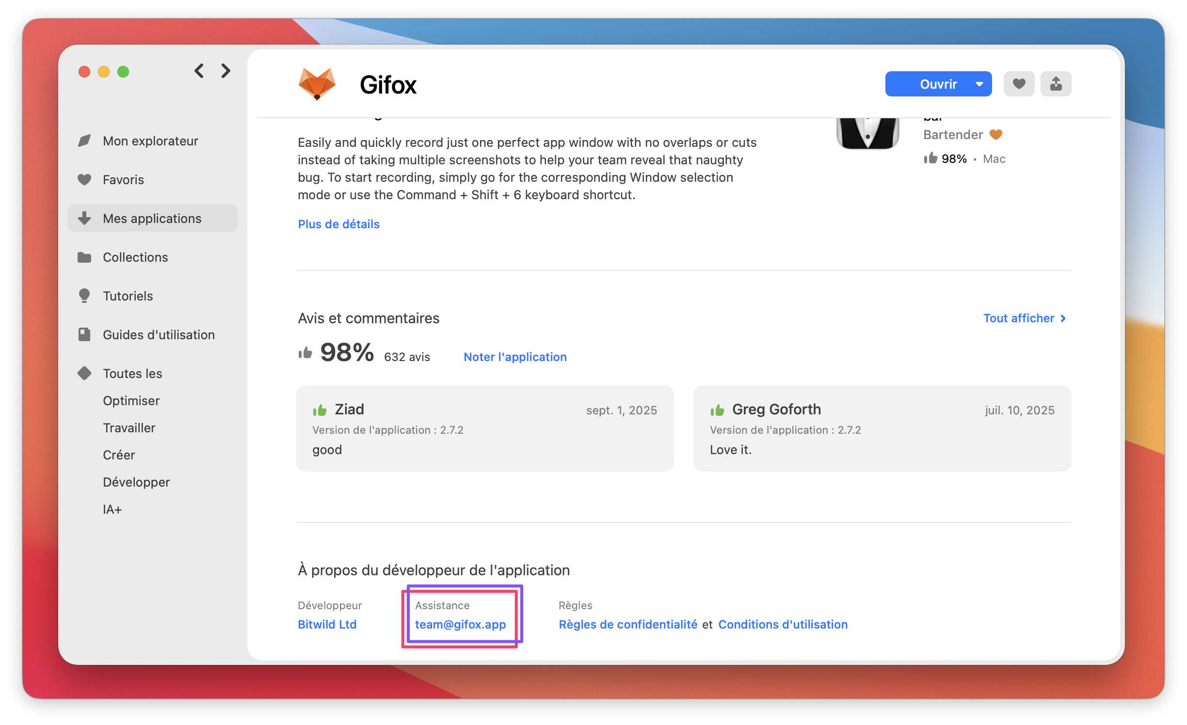
Task: Choose the IA+ category
Action: pyautogui.click(x=112, y=509)
